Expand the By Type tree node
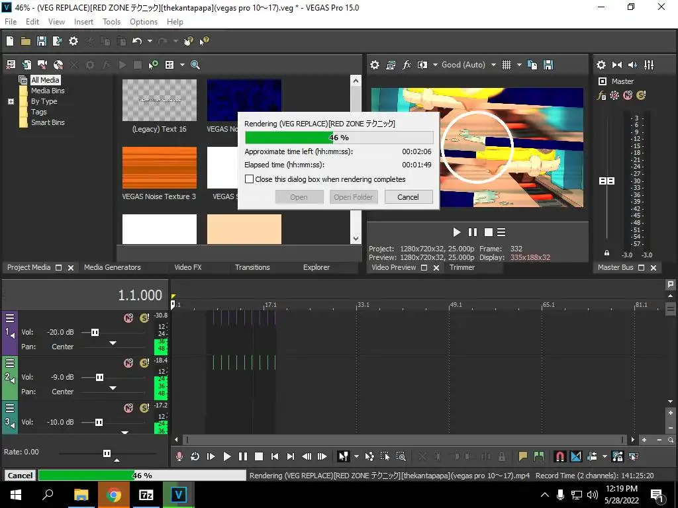 pos(11,101)
